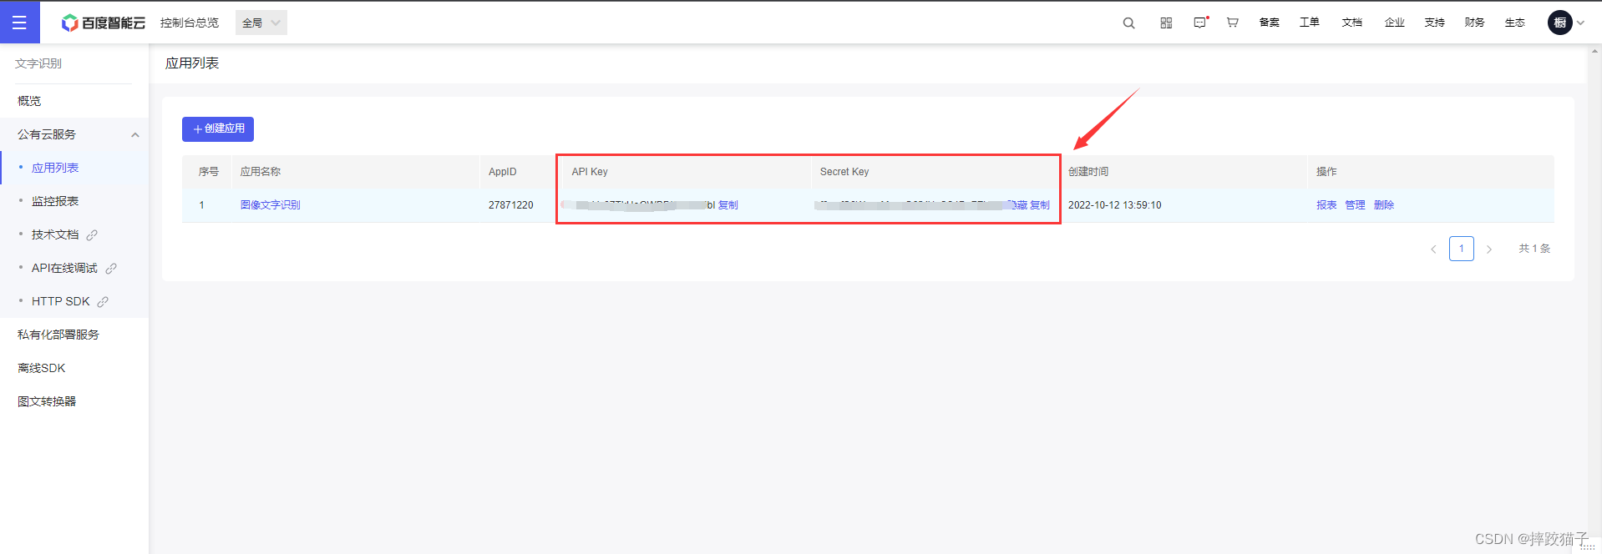Viewport: 1602px width, 554px height.
Task: Open the hamburger menu
Action: pos(19,23)
